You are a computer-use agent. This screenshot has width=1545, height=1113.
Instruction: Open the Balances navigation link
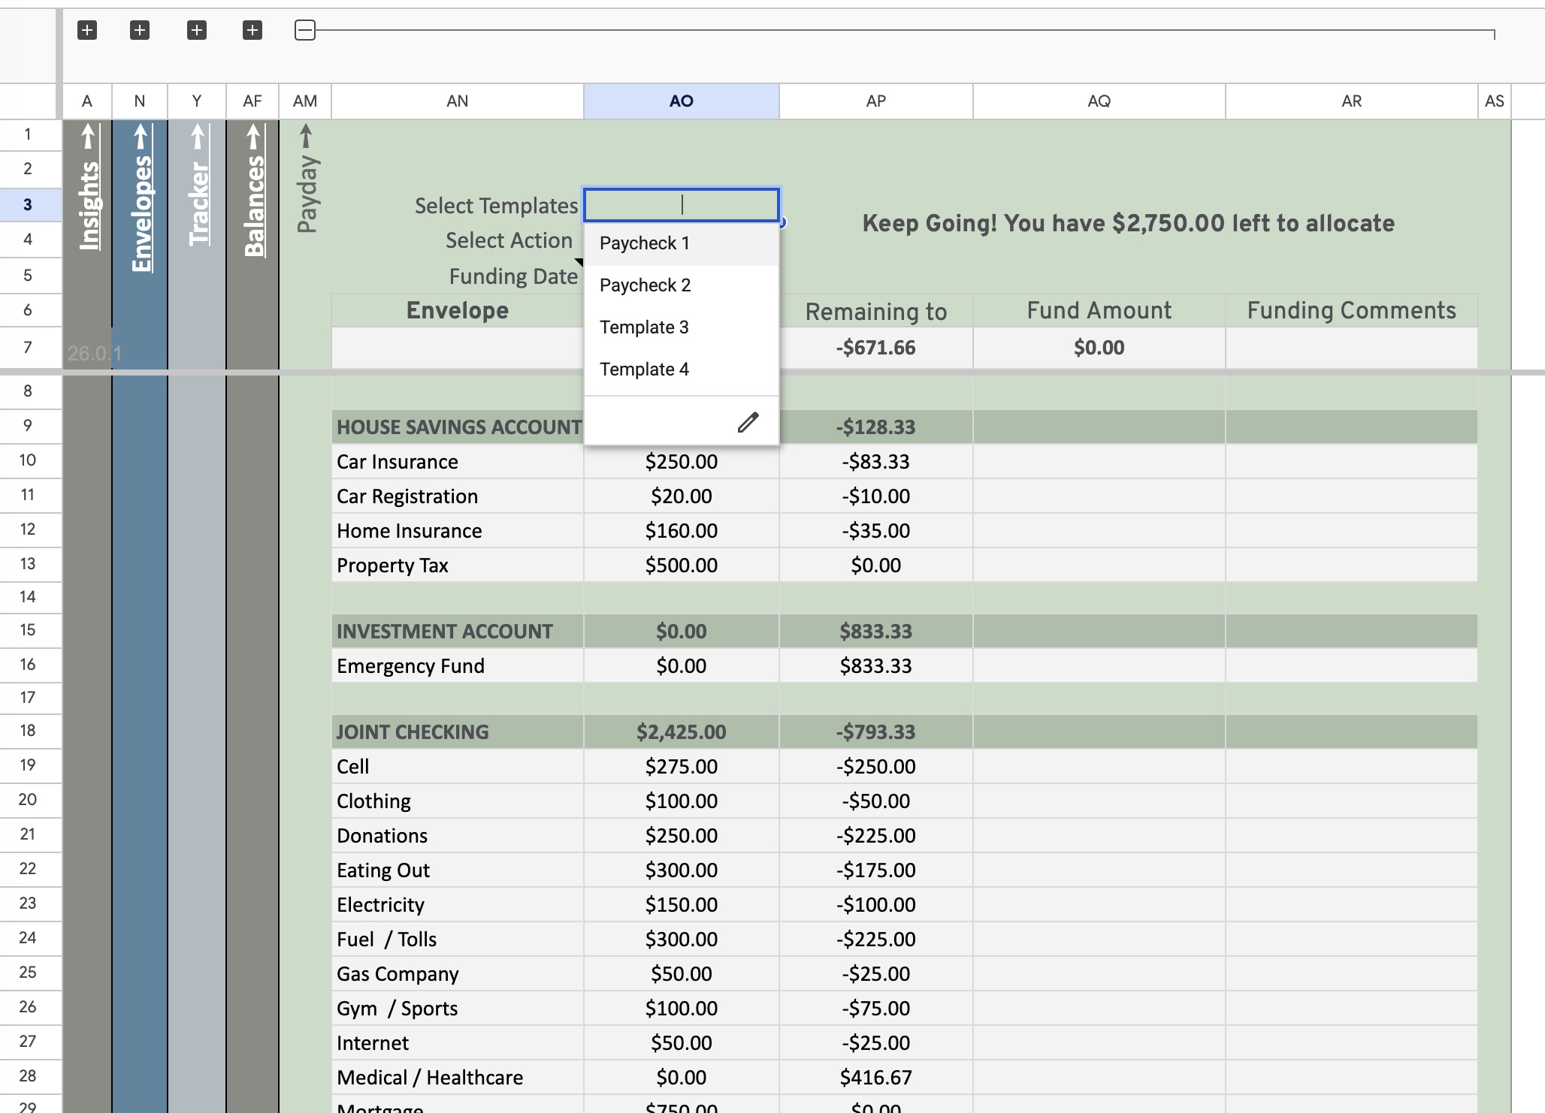click(253, 191)
